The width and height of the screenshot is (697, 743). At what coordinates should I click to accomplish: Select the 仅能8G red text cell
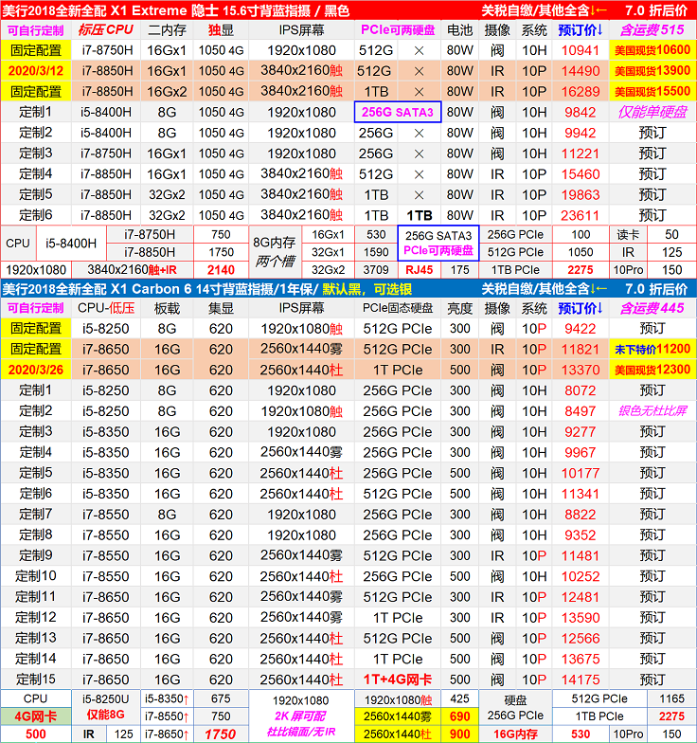[x=104, y=717]
